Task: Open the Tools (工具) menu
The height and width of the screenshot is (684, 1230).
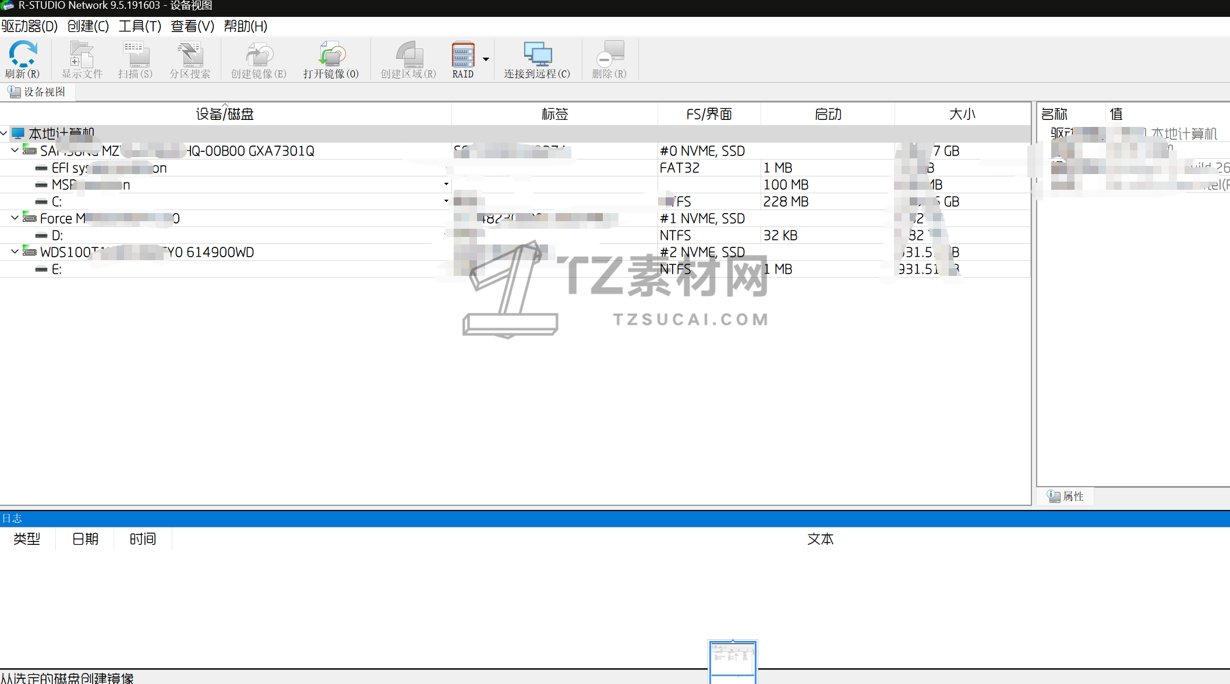Action: [x=140, y=26]
